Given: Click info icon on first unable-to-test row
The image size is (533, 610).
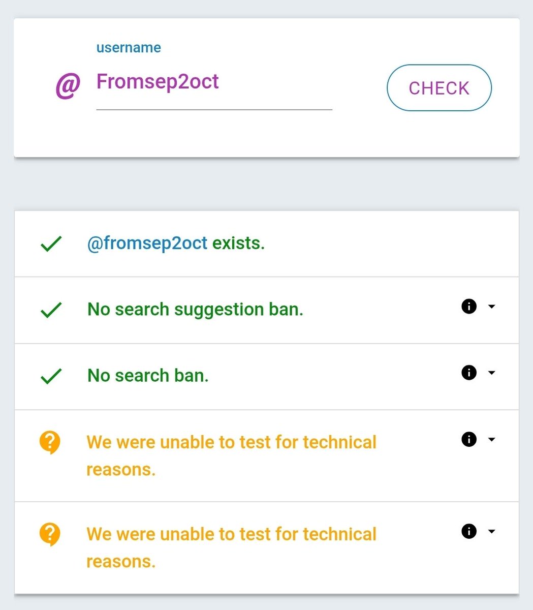Looking at the screenshot, I should [469, 439].
